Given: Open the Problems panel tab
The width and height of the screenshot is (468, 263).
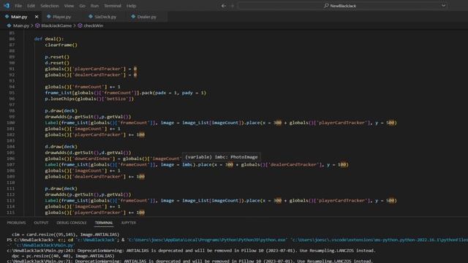Looking at the screenshot, I should point(16,223).
